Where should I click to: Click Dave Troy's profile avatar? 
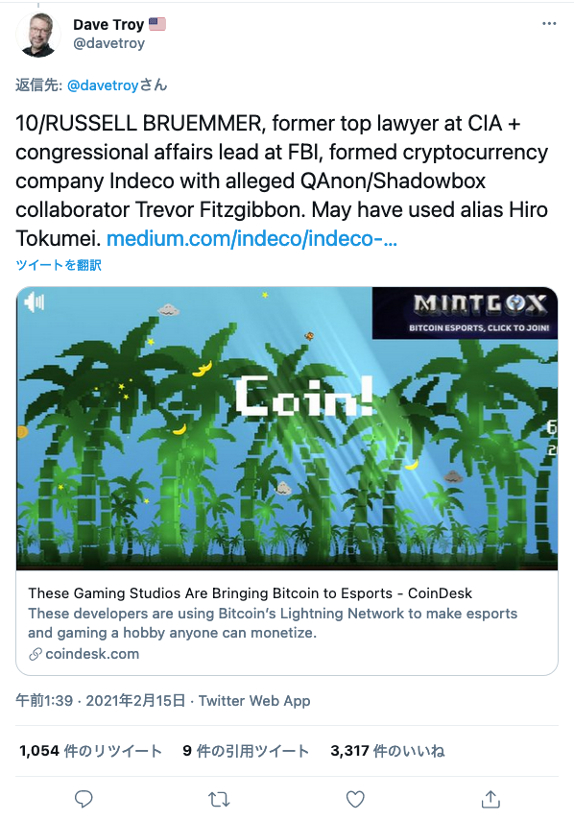[38, 34]
